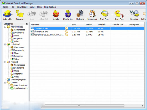
Task: Sort by Q column header
Action: click(68, 25)
